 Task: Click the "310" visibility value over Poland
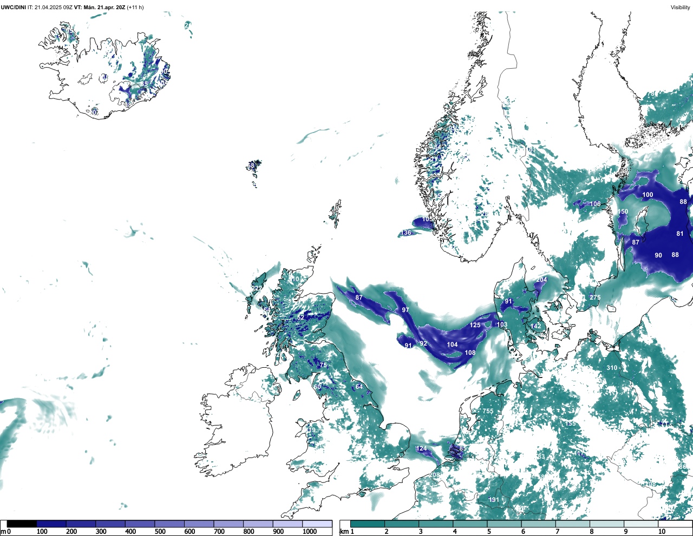(x=612, y=368)
